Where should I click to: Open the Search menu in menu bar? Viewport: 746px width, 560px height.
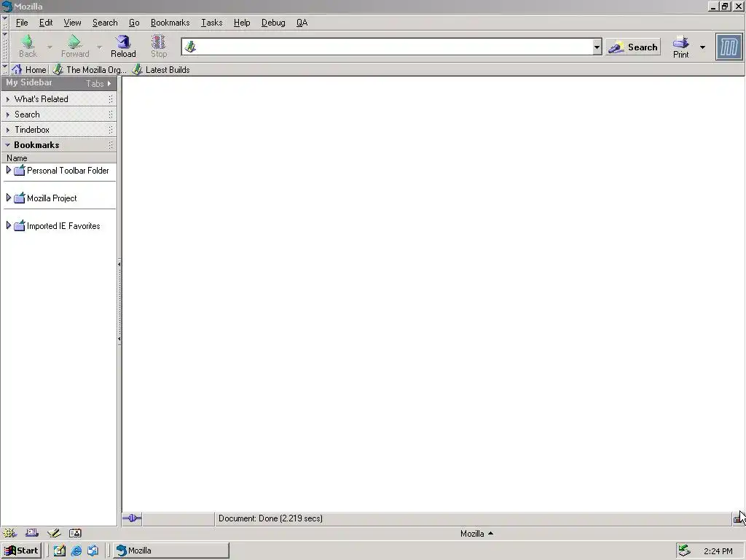tap(105, 23)
